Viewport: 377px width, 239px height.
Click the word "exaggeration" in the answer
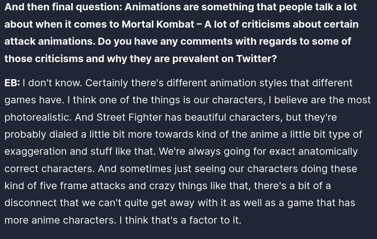(x=36, y=152)
